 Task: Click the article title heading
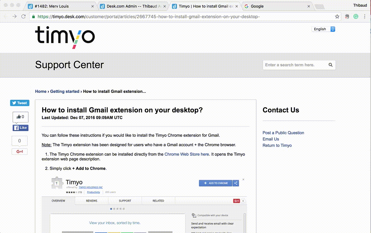122,110
